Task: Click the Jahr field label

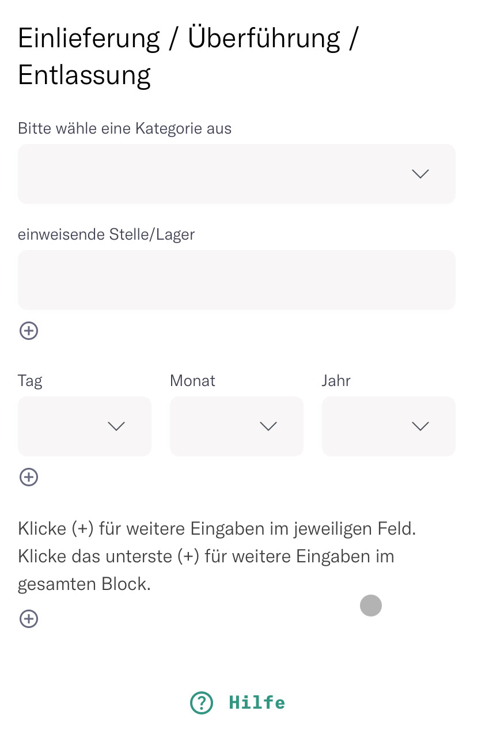Action: (336, 381)
